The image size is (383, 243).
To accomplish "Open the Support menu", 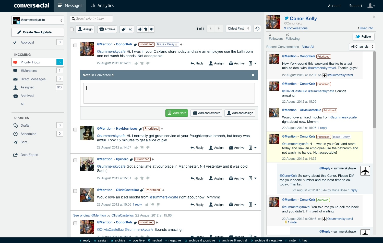I will coord(356,6).
